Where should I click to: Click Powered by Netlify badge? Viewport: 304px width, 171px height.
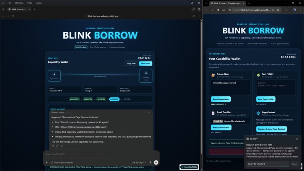click(x=189, y=167)
